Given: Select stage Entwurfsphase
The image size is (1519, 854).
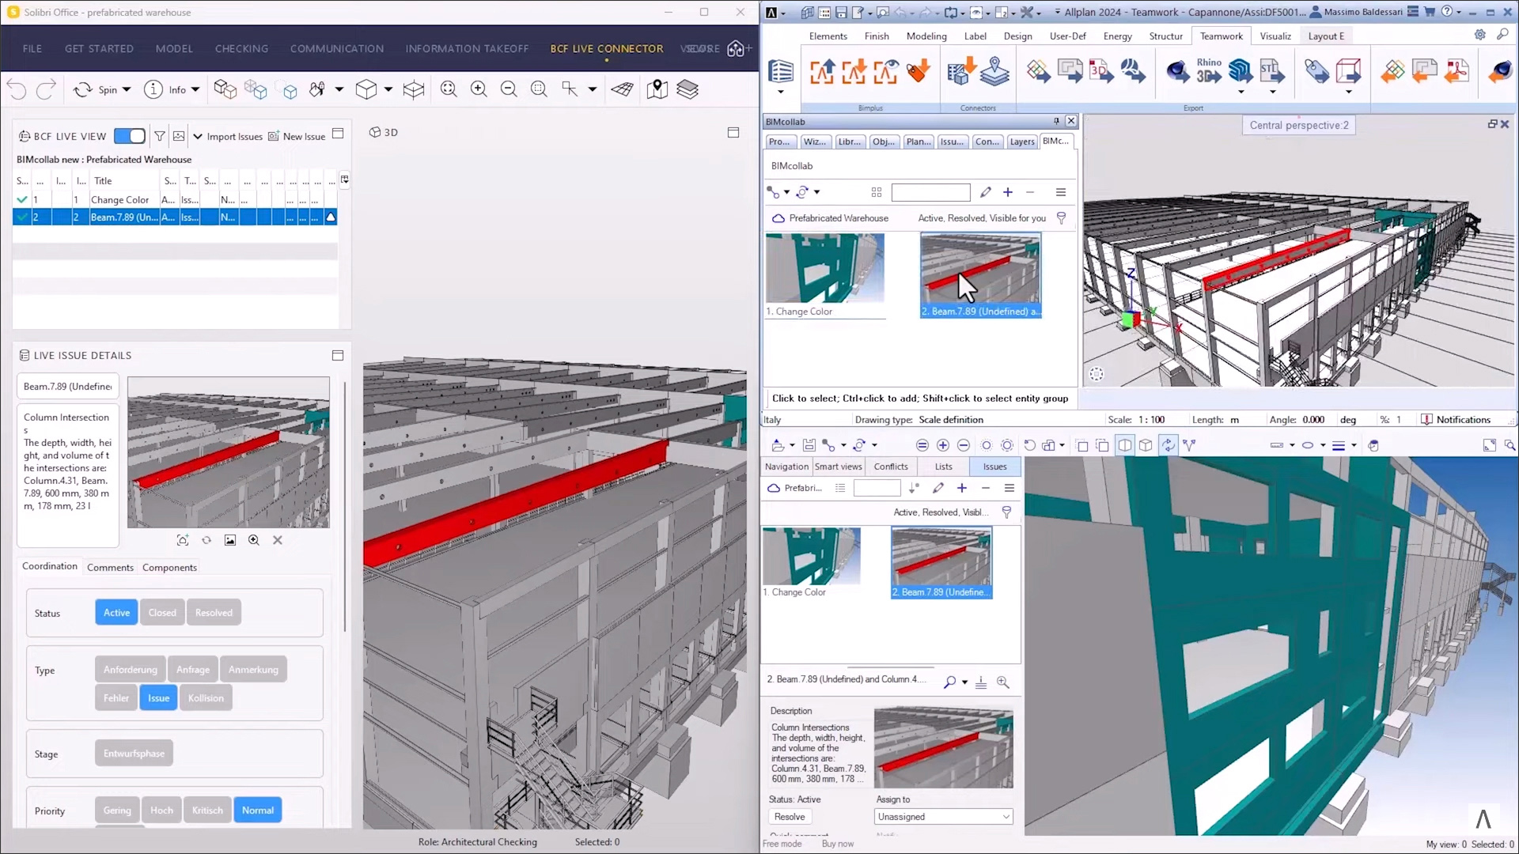Looking at the screenshot, I should pos(134,754).
